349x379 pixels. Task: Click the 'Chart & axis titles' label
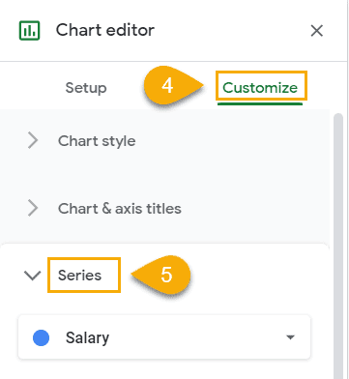point(120,209)
